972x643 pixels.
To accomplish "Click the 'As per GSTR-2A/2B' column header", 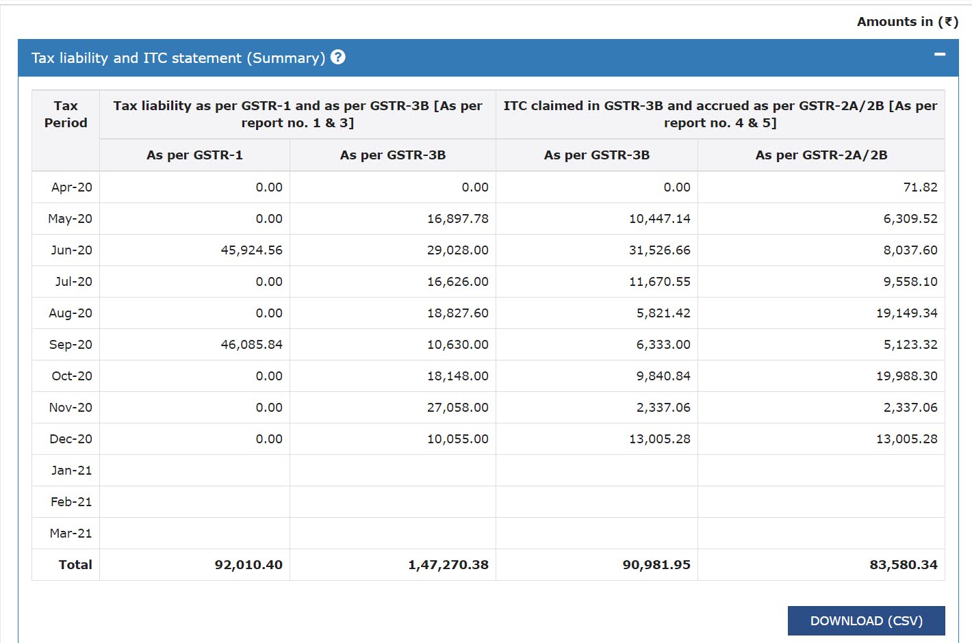I will point(821,155).
